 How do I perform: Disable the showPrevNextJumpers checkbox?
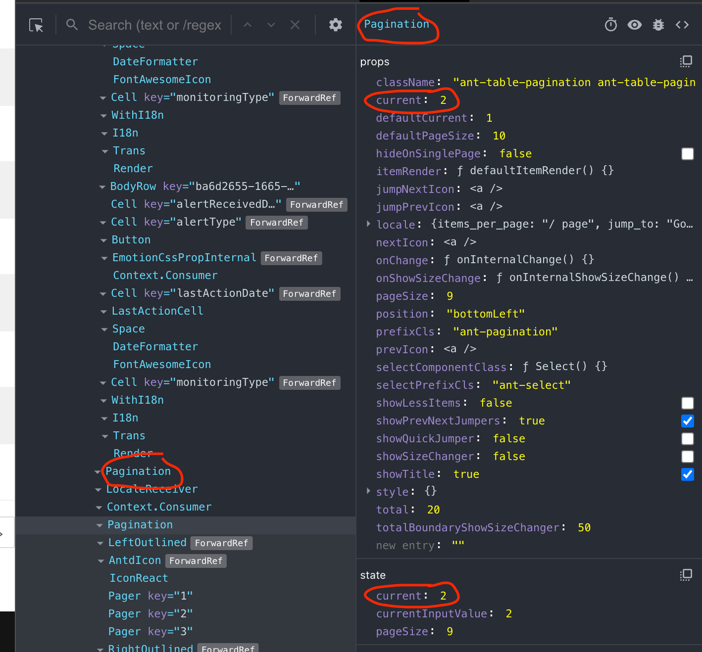[688, 421]
